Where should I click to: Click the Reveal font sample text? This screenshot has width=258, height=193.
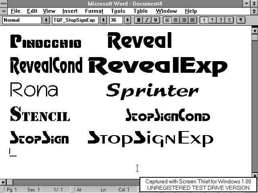(x=139, y=41)
